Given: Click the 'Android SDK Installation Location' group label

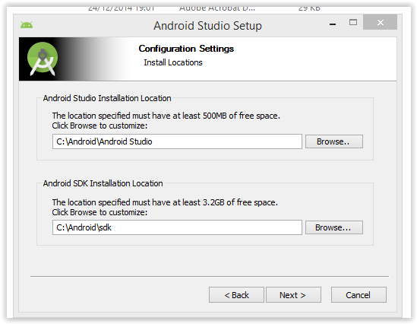Looking at the screenshot, I should pos(103,183).
